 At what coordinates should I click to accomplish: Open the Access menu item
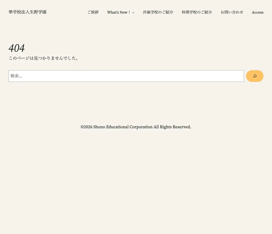[x=258, y=12]
